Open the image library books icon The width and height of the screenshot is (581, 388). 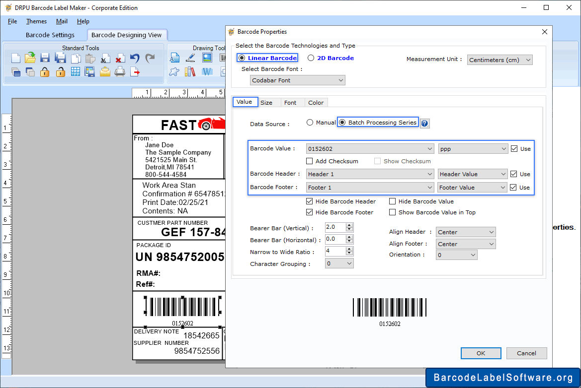coord(190,71)
